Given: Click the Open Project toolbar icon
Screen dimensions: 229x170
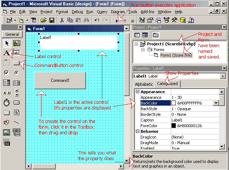Looking at the screenshot, I should tap(44, 20).
